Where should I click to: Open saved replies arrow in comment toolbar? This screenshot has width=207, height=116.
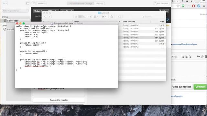[x=198, y=57]
